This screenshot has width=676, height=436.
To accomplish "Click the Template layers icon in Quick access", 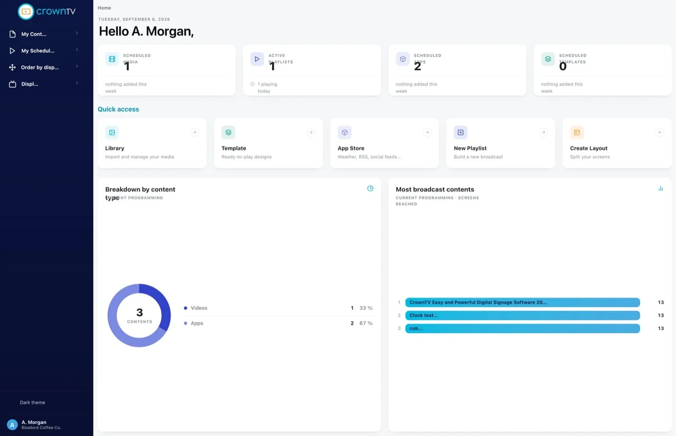I will point(228,132).
